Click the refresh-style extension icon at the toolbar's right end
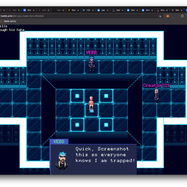Viewport: 187px width, 187px height. [182, 16]
